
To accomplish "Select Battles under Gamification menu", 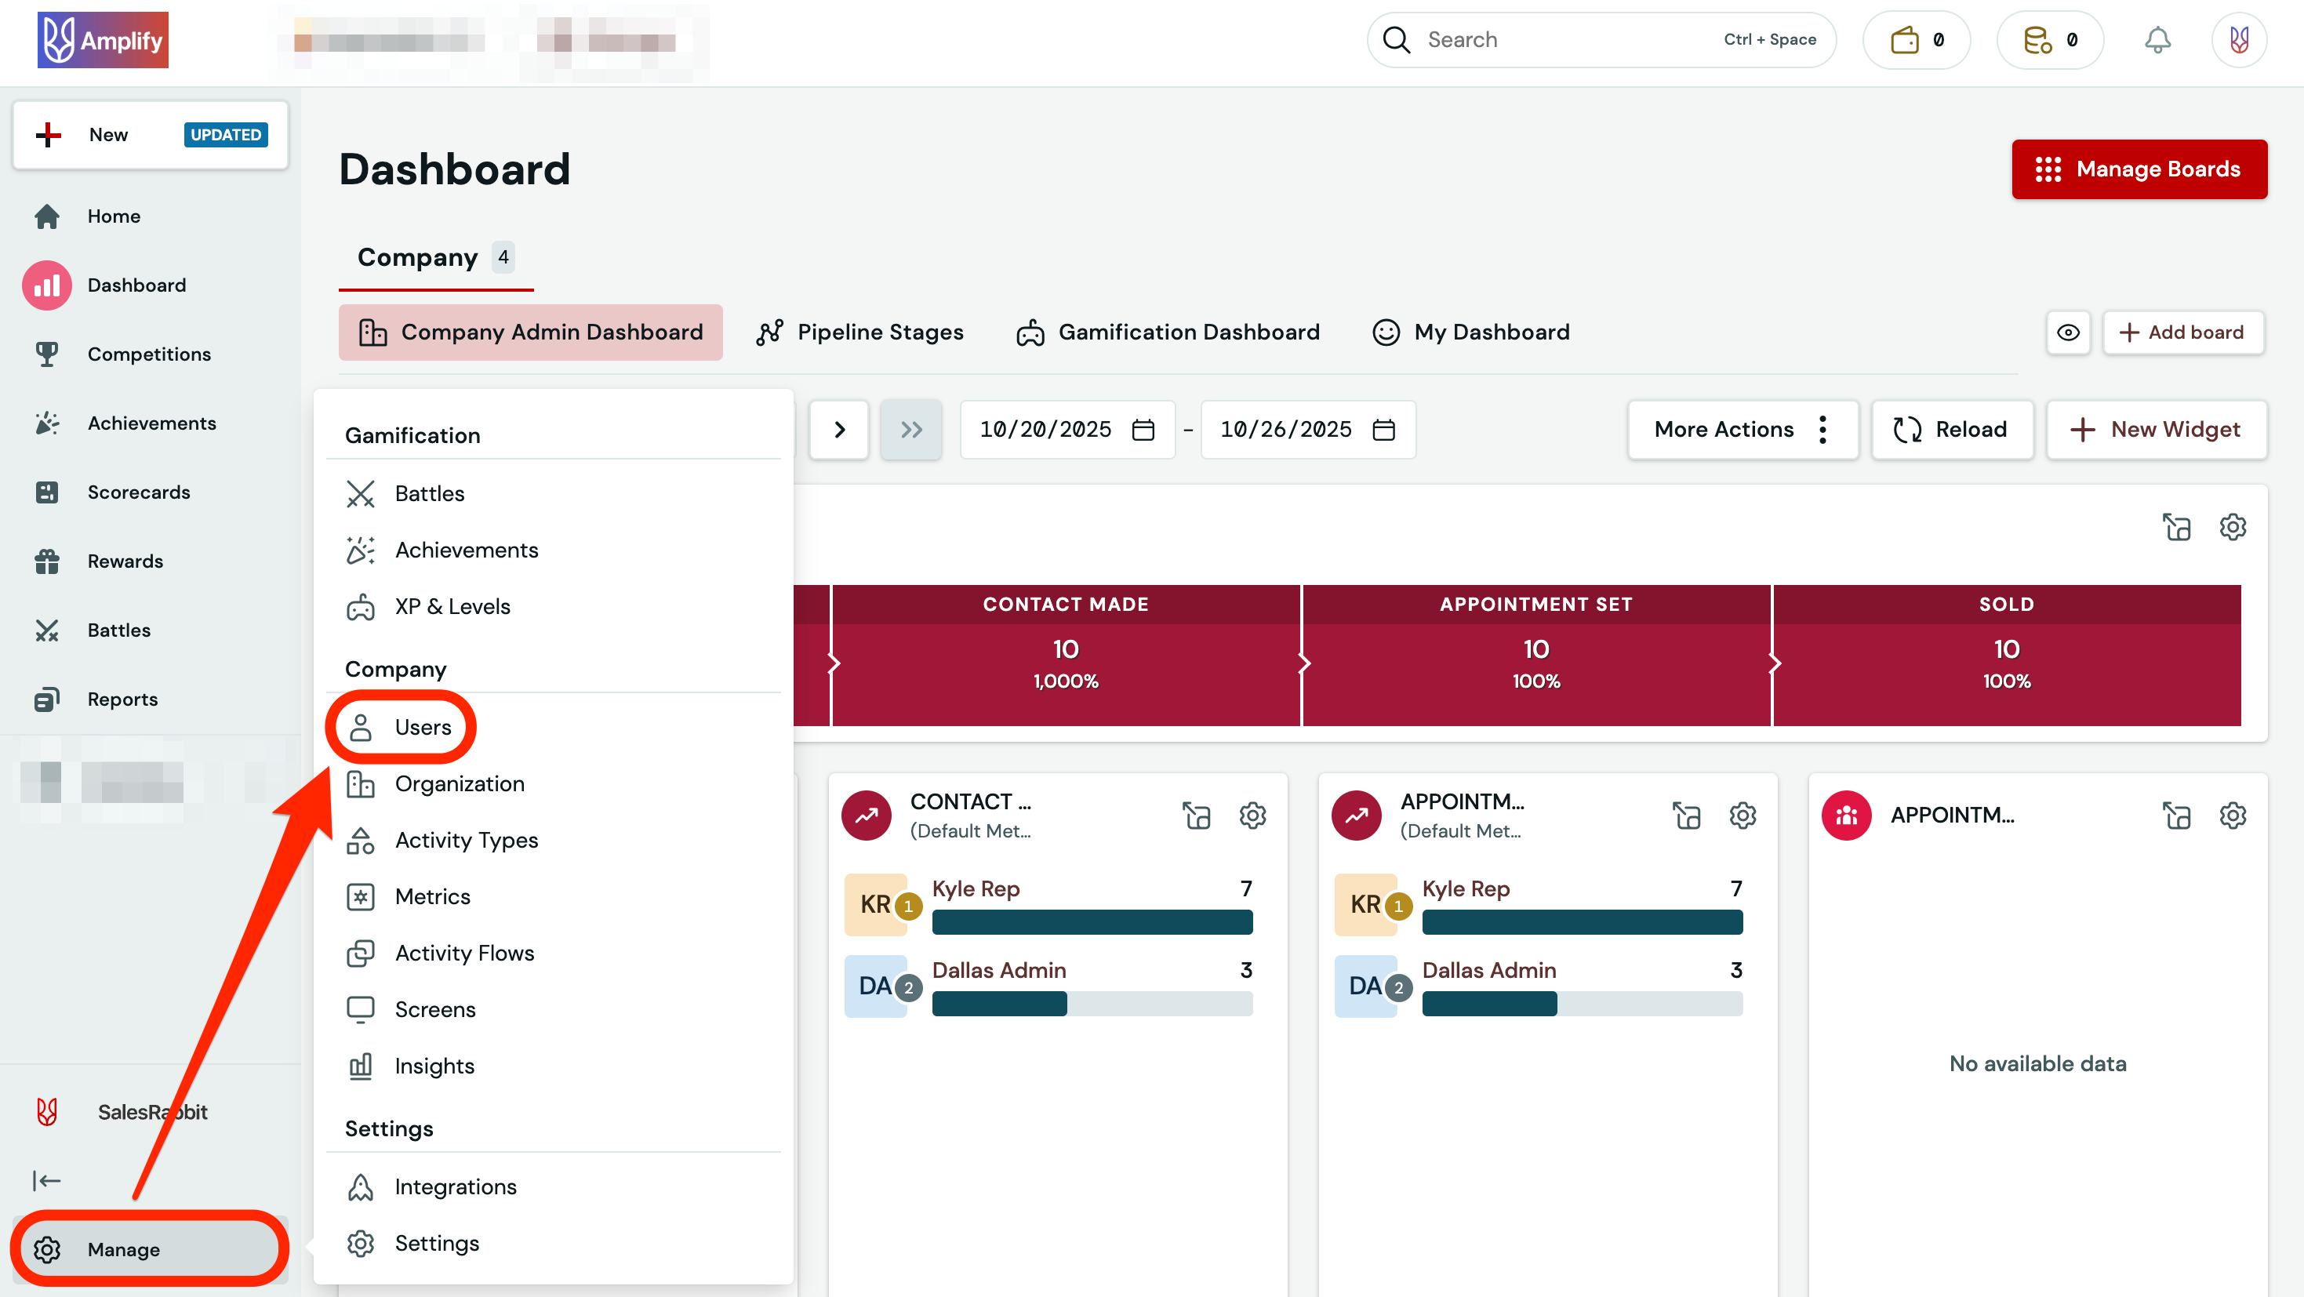I will [429, 493].
